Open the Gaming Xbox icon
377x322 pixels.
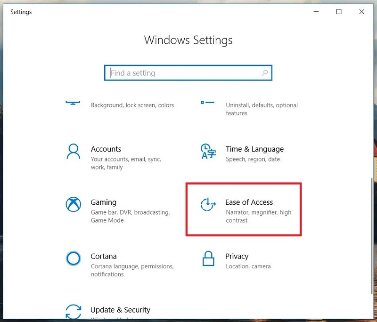[74, 204]
